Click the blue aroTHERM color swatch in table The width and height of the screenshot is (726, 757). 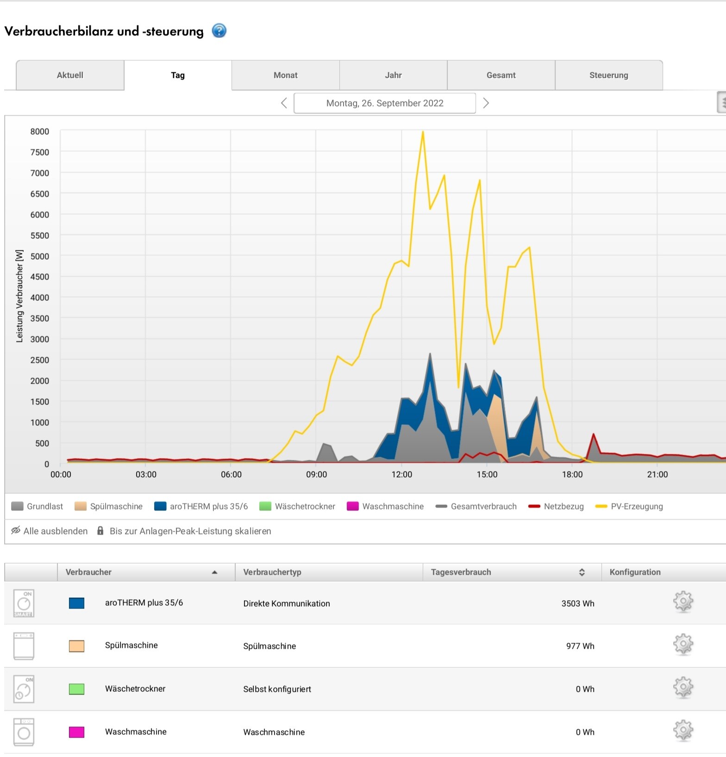pyautogui.click(x=76, y=603)
